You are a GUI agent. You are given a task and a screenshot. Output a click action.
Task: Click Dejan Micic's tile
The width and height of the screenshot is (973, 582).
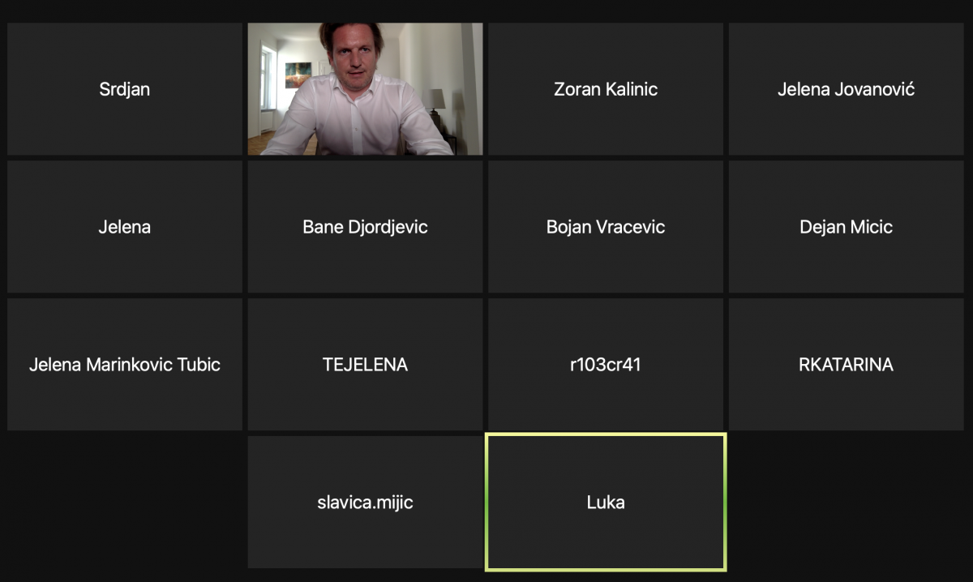[x=847, y=227]
